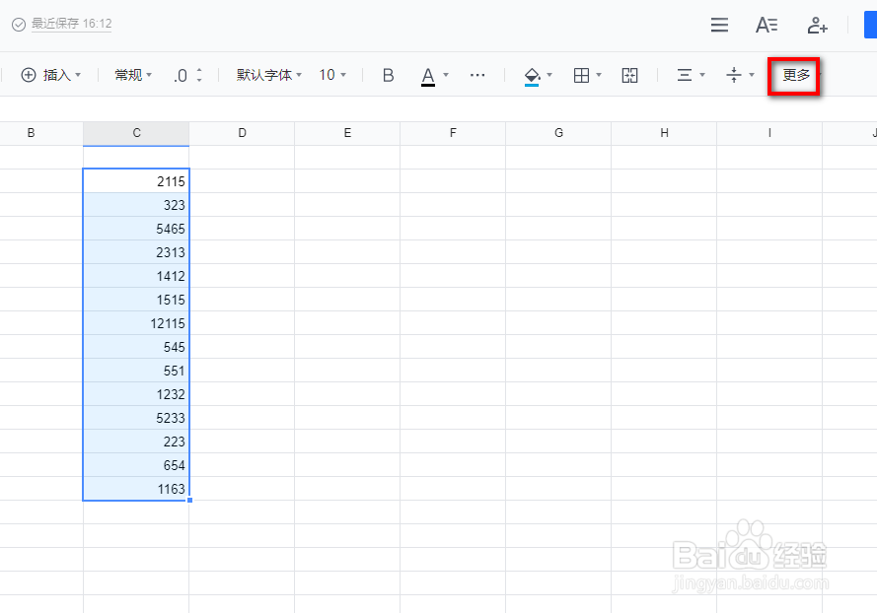Select column F header
The height and width of the screenshot is (613, 877).
[453, 133]
